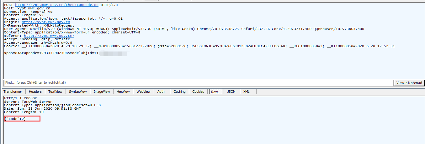This screenshot has width=425, height=144.
Task: Open the Referer header URL link
Action: (x=49, y=36)
